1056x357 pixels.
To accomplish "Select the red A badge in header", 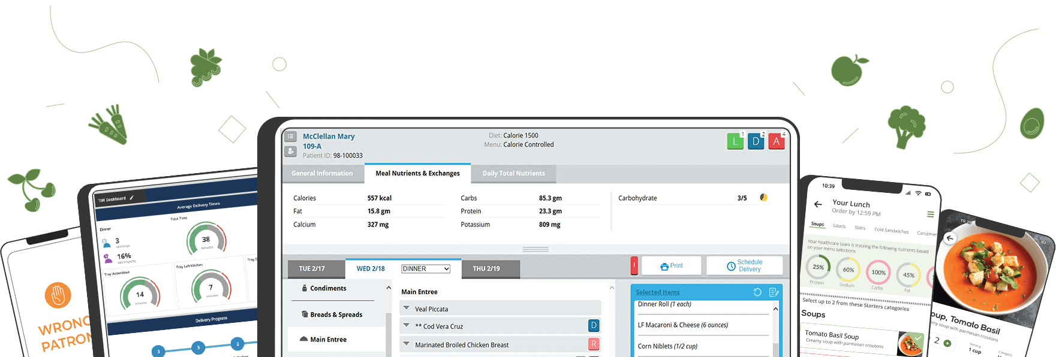I will [x=776, y=141].
